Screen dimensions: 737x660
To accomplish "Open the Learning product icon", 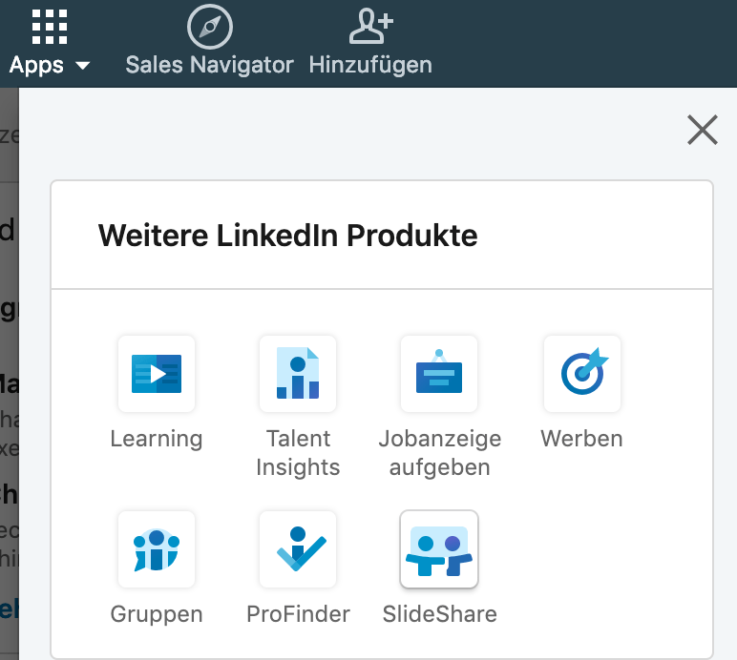I will 157,374.
